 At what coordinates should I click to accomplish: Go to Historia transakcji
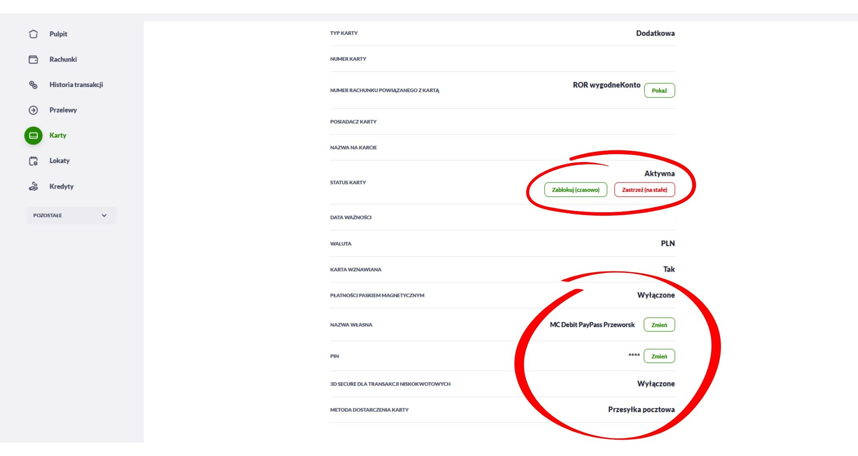tap(76, 85)
